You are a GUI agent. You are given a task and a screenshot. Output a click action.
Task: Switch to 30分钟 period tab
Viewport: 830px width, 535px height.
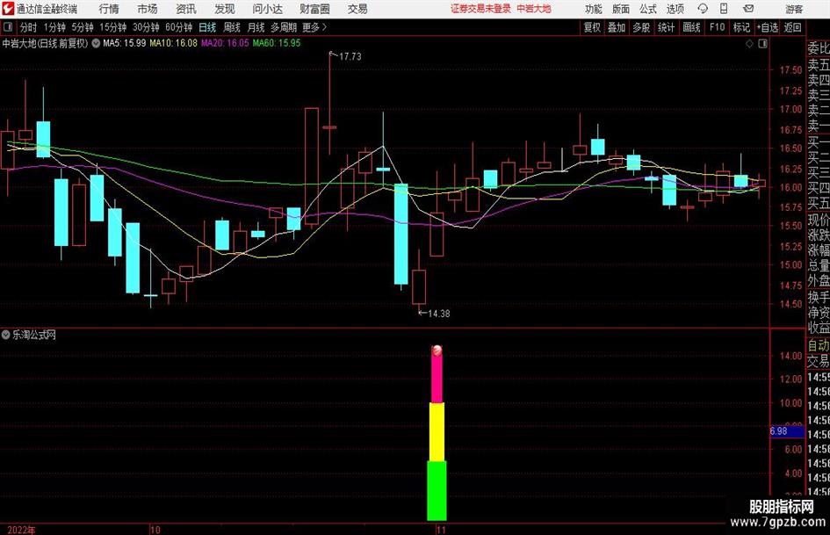tap(146, 27)
